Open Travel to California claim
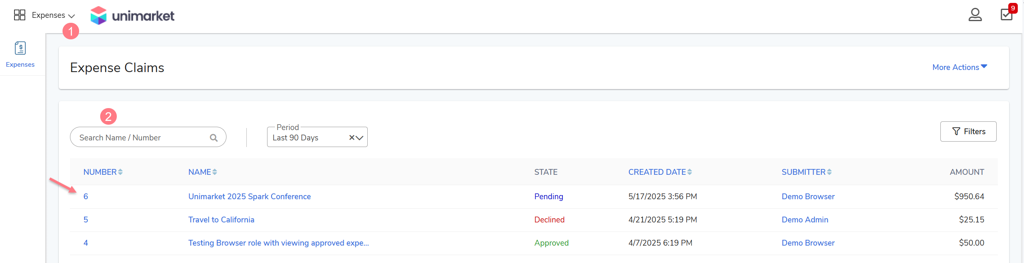 pos(221,220)
